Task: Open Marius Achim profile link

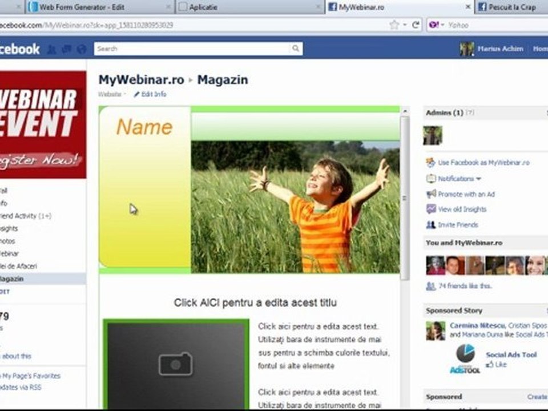Action: click(x=500, y=49)
